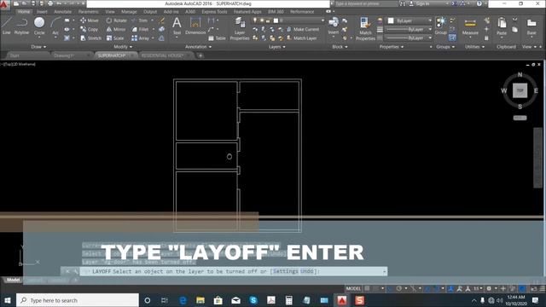Select the Line tool

(6, 26)
